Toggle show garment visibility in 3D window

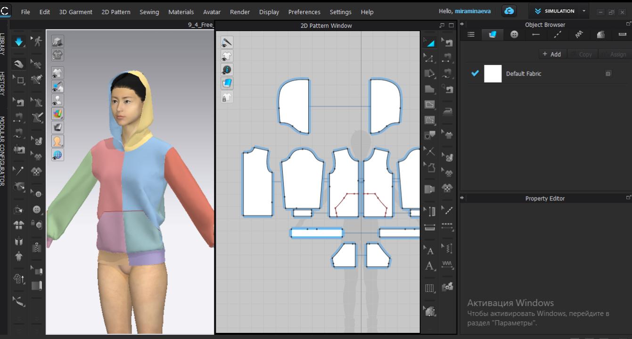[x=57, y=73]
